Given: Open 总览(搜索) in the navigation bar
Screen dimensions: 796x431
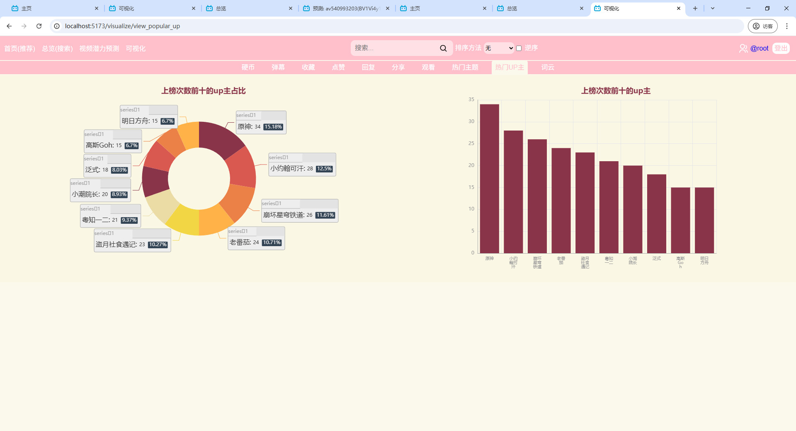Looking at the screenshot, I should pyautogui.click(x=57, y=48).
